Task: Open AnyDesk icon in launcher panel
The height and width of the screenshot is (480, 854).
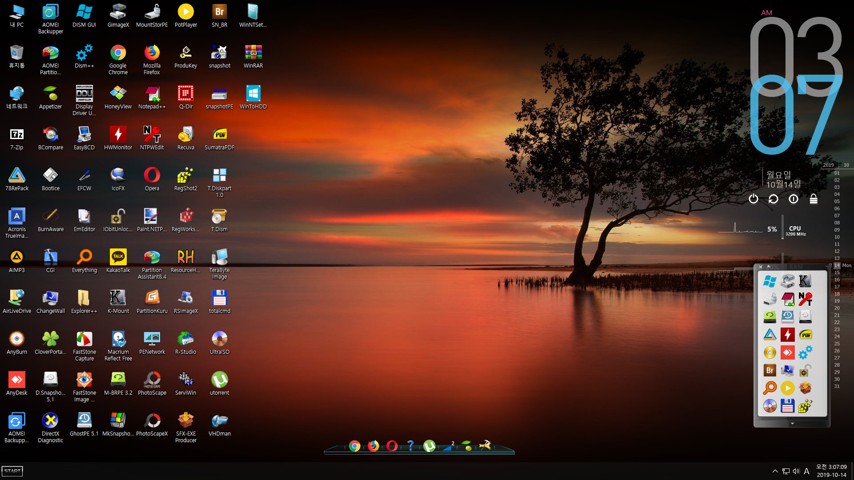Action: pyautogui.click(x=787, y=352)
